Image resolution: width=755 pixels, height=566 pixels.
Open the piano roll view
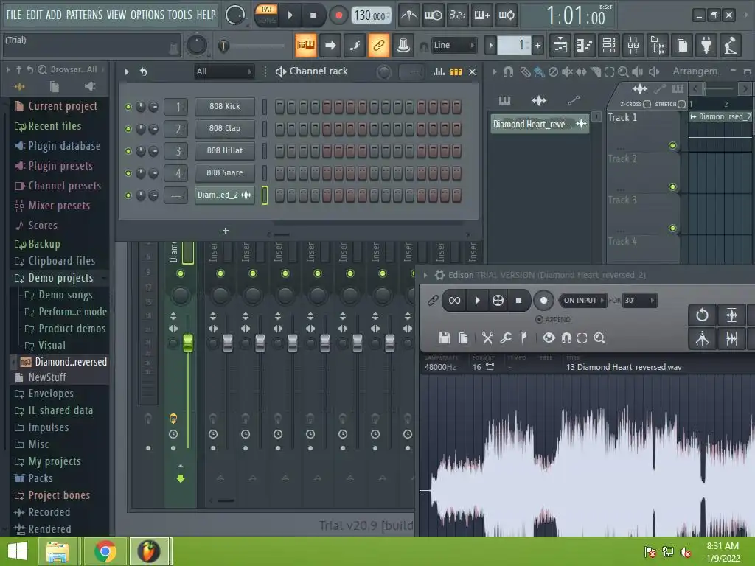click(584, 46)
